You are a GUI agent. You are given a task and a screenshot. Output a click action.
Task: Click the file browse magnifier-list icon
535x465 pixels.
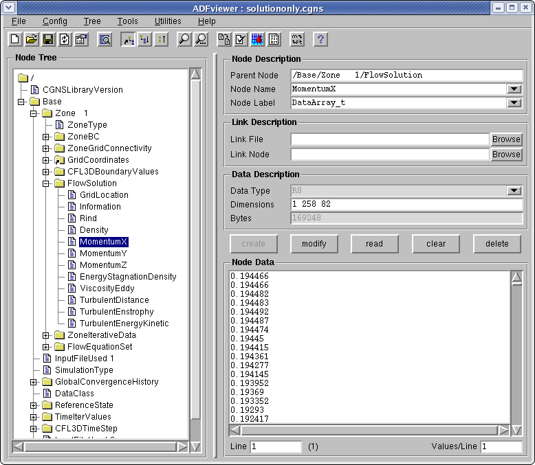click(105, 40)
